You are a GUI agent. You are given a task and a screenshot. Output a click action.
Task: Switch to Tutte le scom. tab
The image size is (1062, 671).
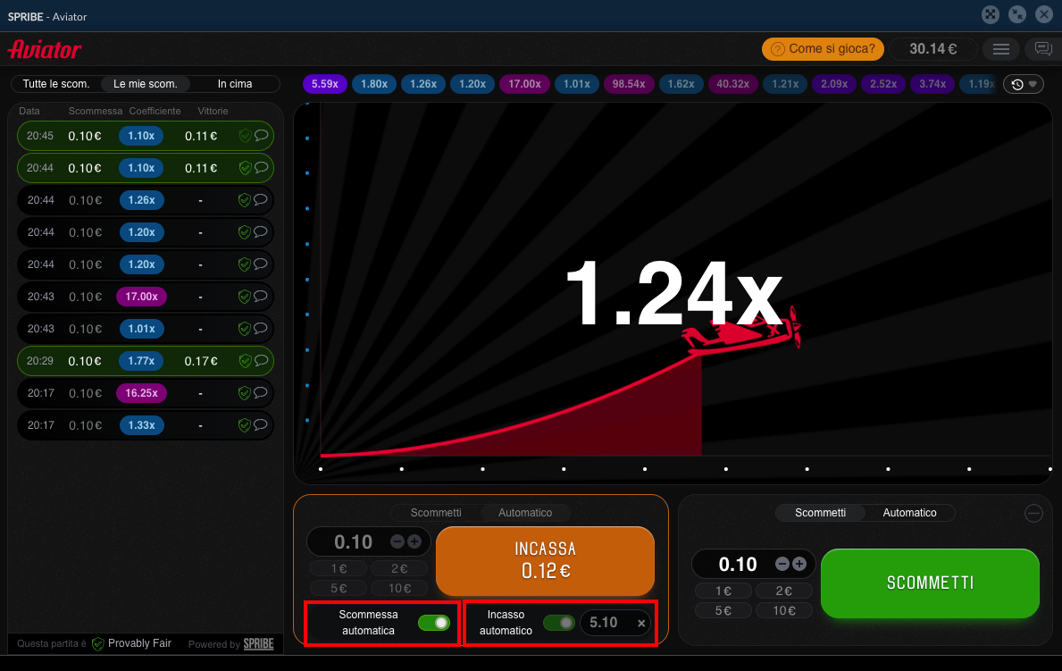(x=56, y=84)
